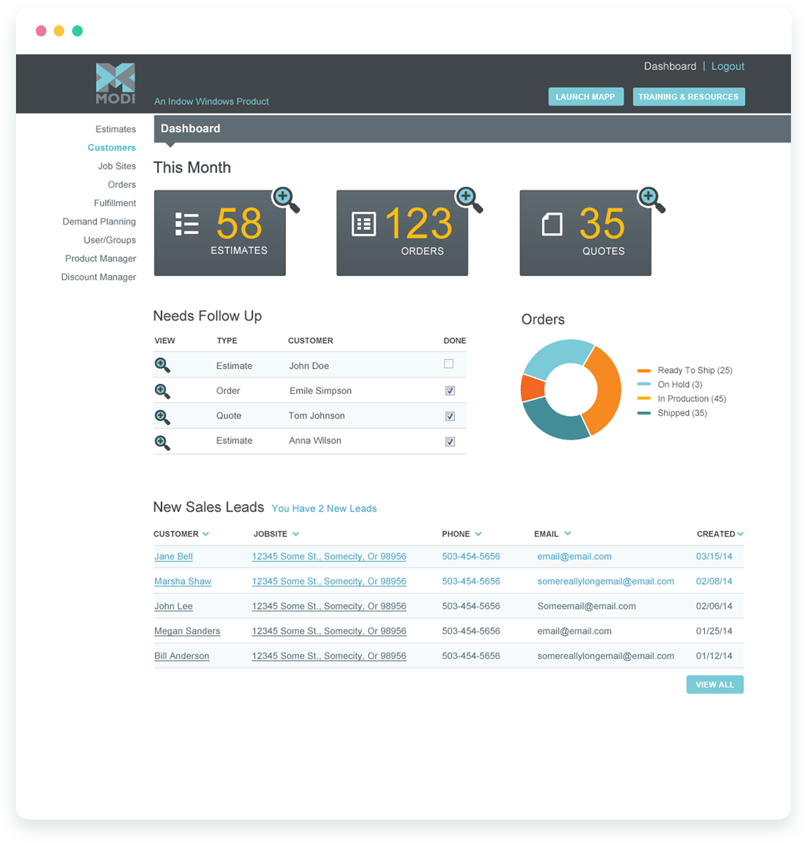Viewport: 807px width, 843px height.
Task: Click the magnifier icon on Orders tile
Action: (468, 199)
